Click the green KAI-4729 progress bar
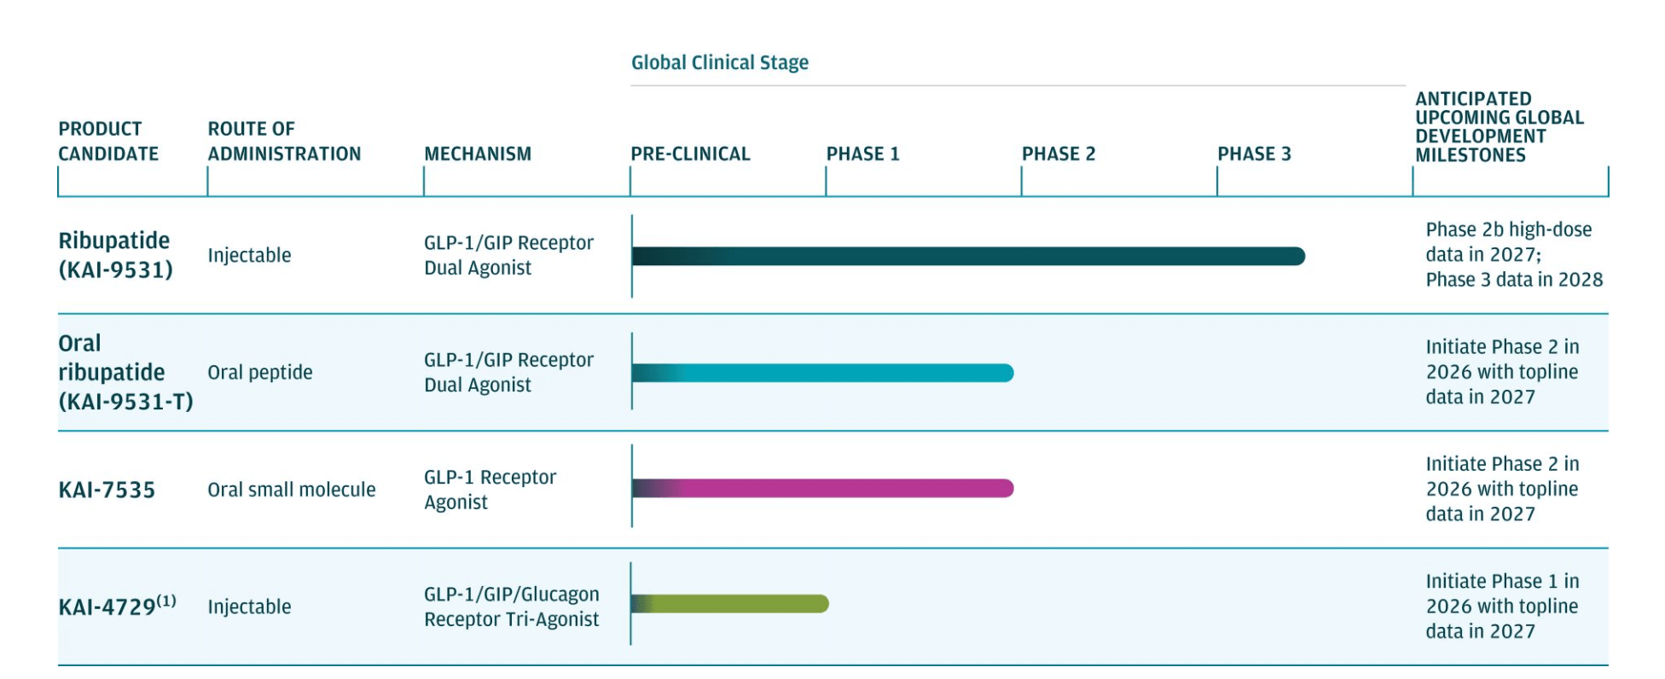Viewport: 1665px width, 679px height. click(730, 604)
